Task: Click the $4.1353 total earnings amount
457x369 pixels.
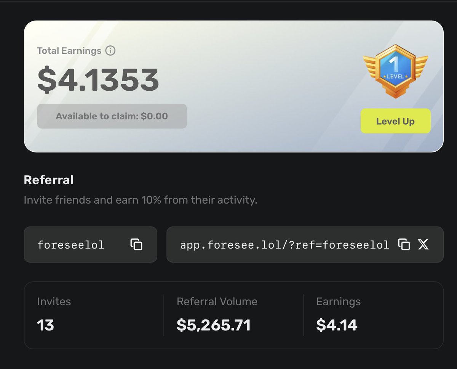Action: point(98,80)
